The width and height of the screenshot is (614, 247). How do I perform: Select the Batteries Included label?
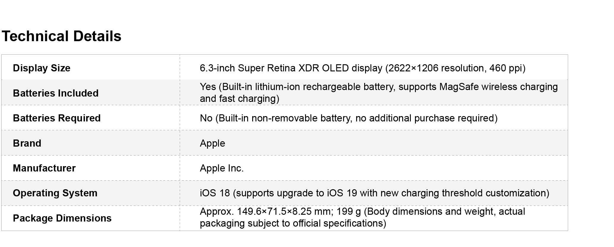tap(56, 93)
